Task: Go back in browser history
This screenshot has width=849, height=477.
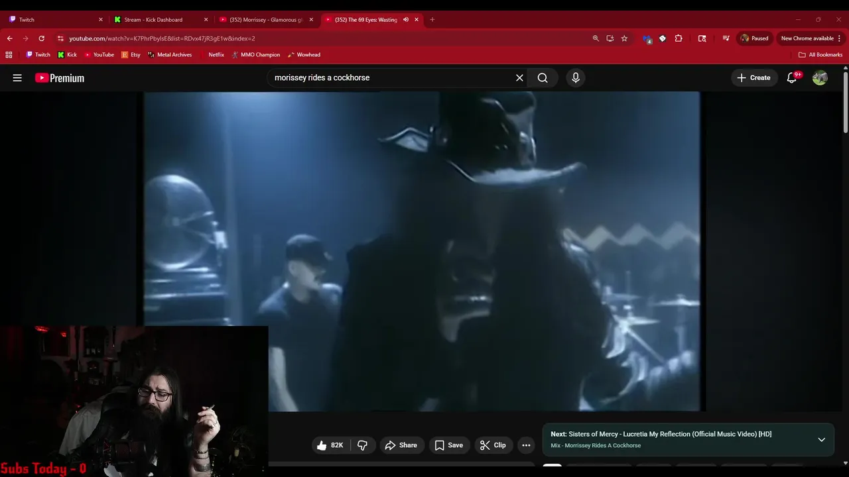Action: click(10, 38)
